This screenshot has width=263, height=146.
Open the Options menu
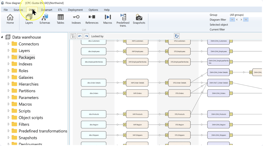[93, 10]
